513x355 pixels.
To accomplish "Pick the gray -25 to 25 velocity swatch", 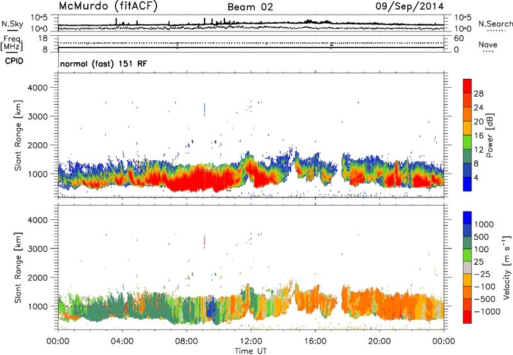I will pyautogui.click(x=467, y=268).
